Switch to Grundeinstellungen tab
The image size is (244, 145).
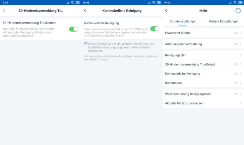pyautogui.click(x=183, y=21)
